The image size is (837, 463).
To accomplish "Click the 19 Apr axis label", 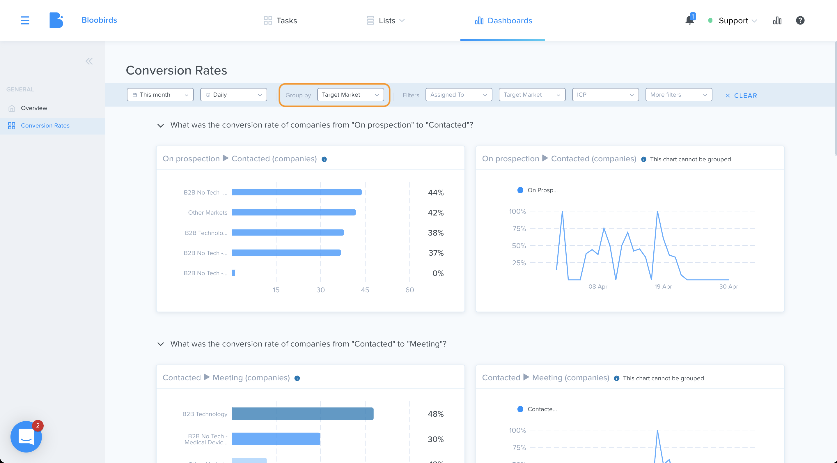I will coord(663,287).
